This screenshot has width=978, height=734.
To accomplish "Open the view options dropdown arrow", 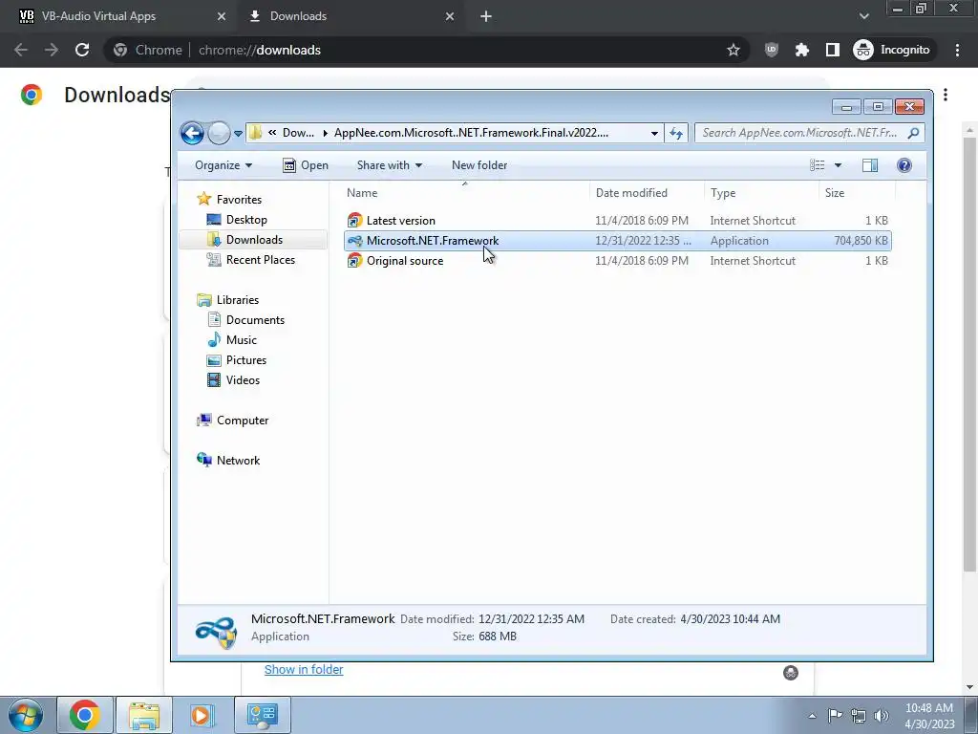I will pyautogui.click(x=838, y=165).
